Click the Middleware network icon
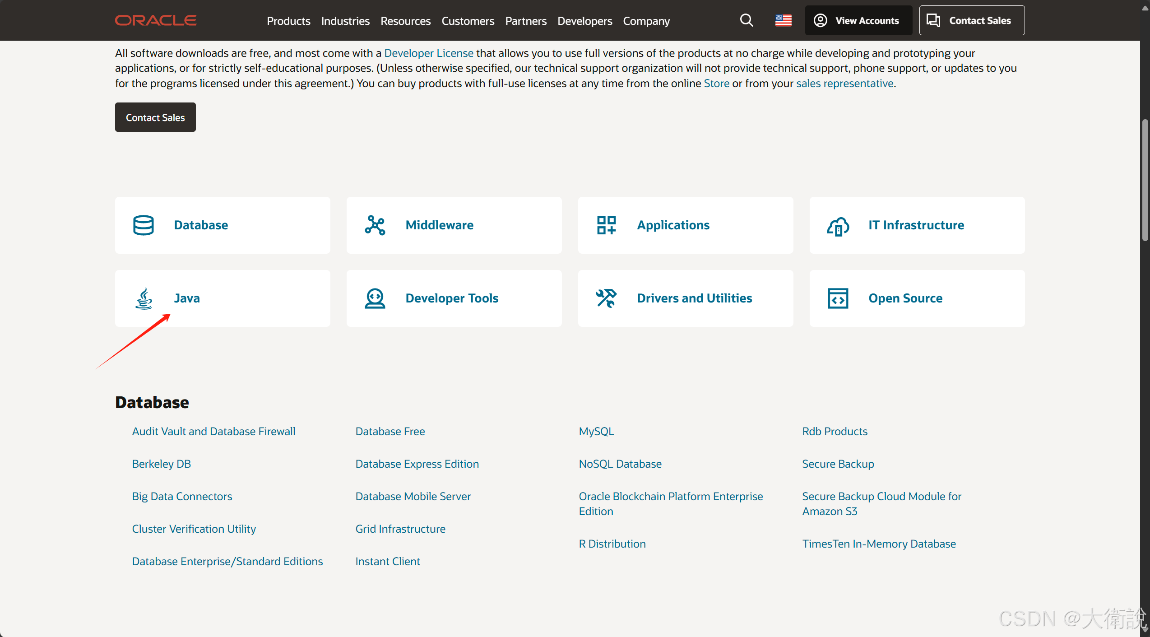The width and height of the screenshot is (1150, 637). [x=375, y=225]
